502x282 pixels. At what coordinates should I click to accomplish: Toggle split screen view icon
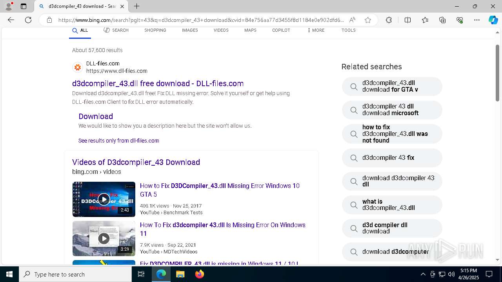coord(407,20)
